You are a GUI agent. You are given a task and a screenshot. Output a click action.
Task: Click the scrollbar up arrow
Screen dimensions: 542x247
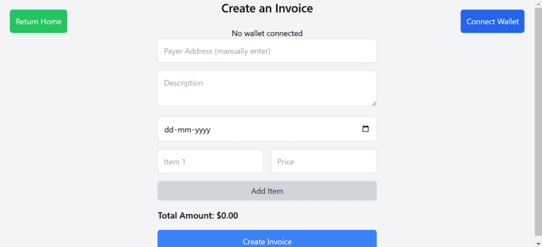538,3
